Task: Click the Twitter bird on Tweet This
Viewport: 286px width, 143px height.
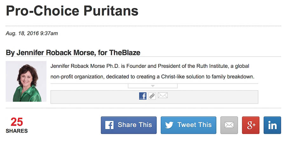Action: (169, 125)
